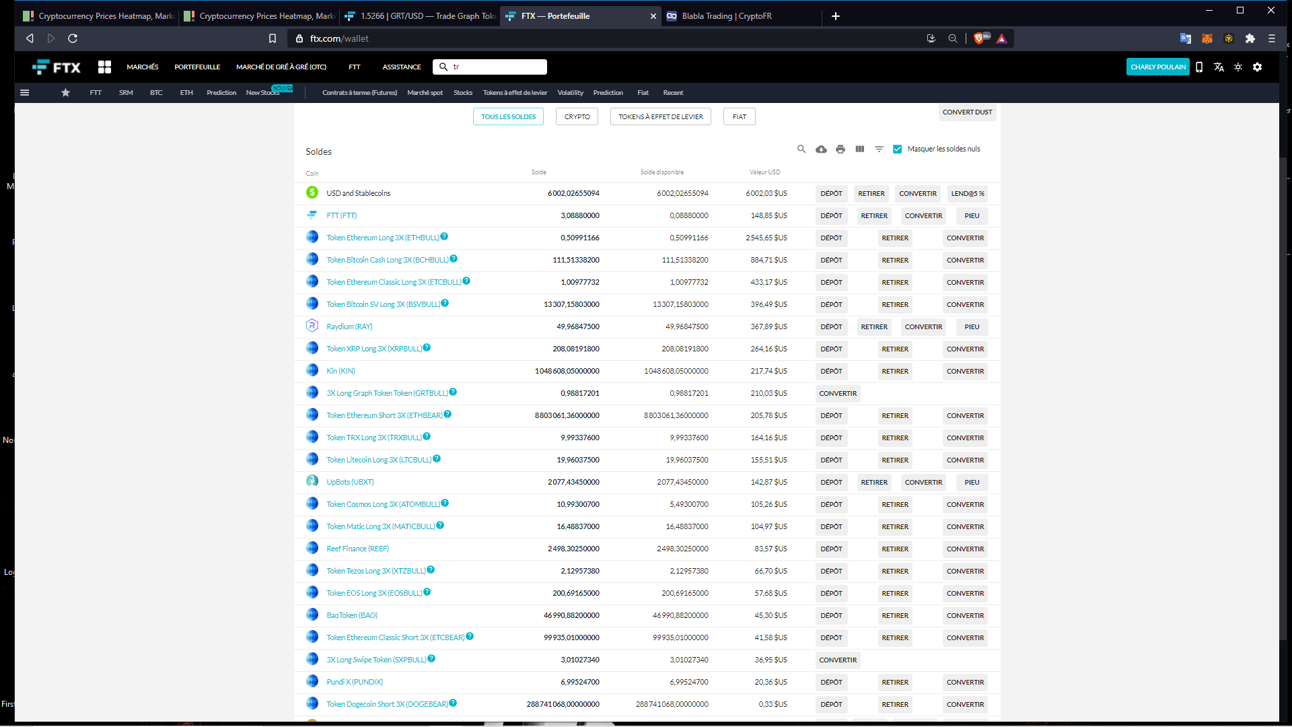Click PIEU for FTT token row
Screen dimensions: 1292x727
pos(972,215)
